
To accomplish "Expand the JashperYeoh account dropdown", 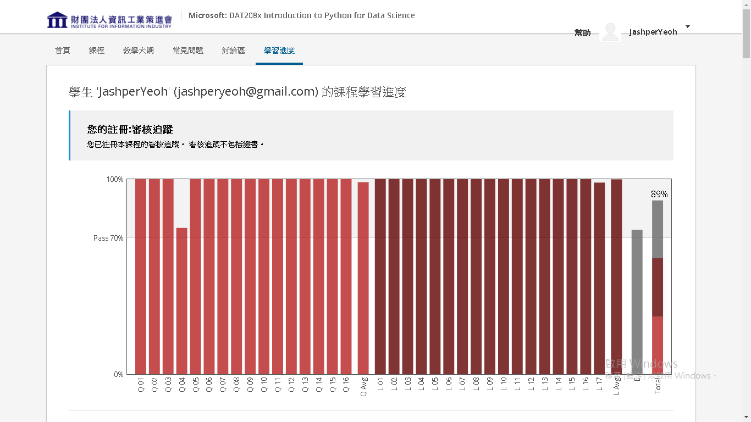I will [x=687, y=26].
